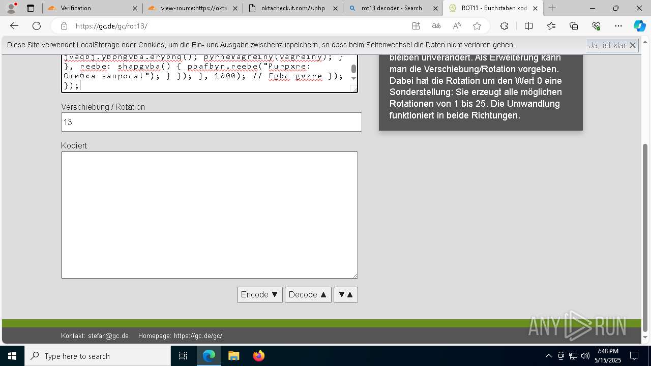Show hidden system tray icons
This screenshot has width=651, height=366.
(548, 356)
